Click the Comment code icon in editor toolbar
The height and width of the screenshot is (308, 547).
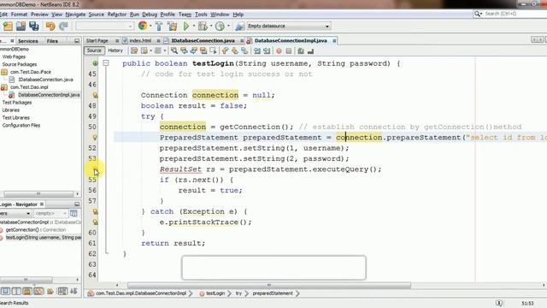coord(301,51)
